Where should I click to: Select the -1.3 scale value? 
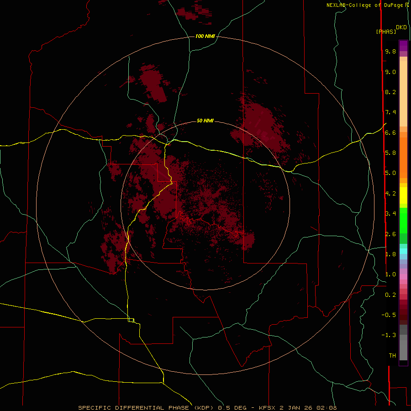(x=389, y=335)
